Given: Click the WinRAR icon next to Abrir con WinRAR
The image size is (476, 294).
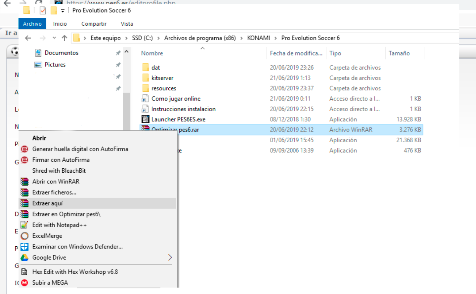Looking at the screenshot, I should point(25,181).
